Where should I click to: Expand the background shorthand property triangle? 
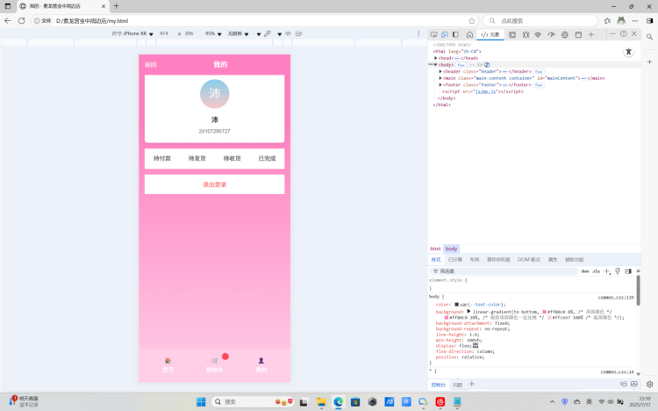[468, 312]
